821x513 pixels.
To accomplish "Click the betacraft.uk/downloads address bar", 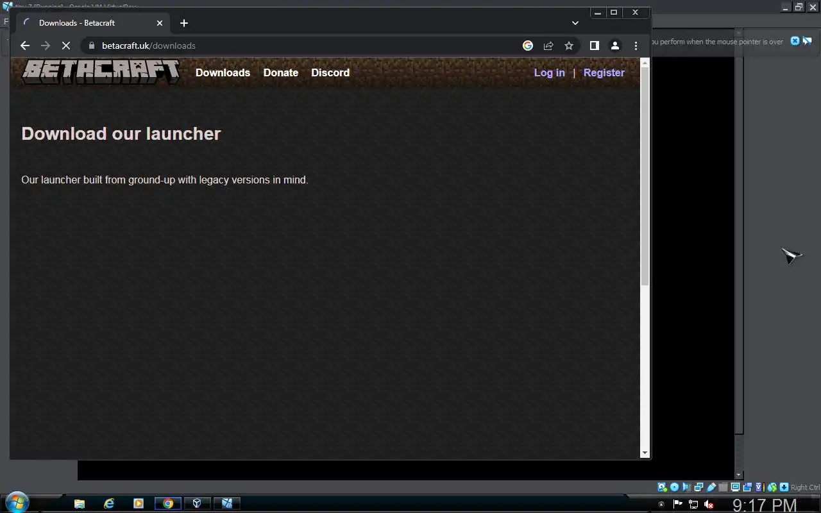I will 301,46.
